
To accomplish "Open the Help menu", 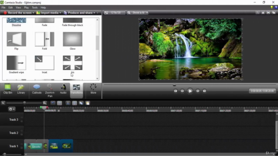I will (x=43, y=8).
